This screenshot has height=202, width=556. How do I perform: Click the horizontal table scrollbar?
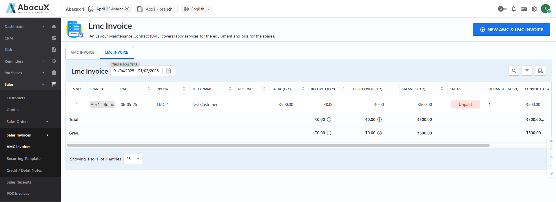pos(278,145)
